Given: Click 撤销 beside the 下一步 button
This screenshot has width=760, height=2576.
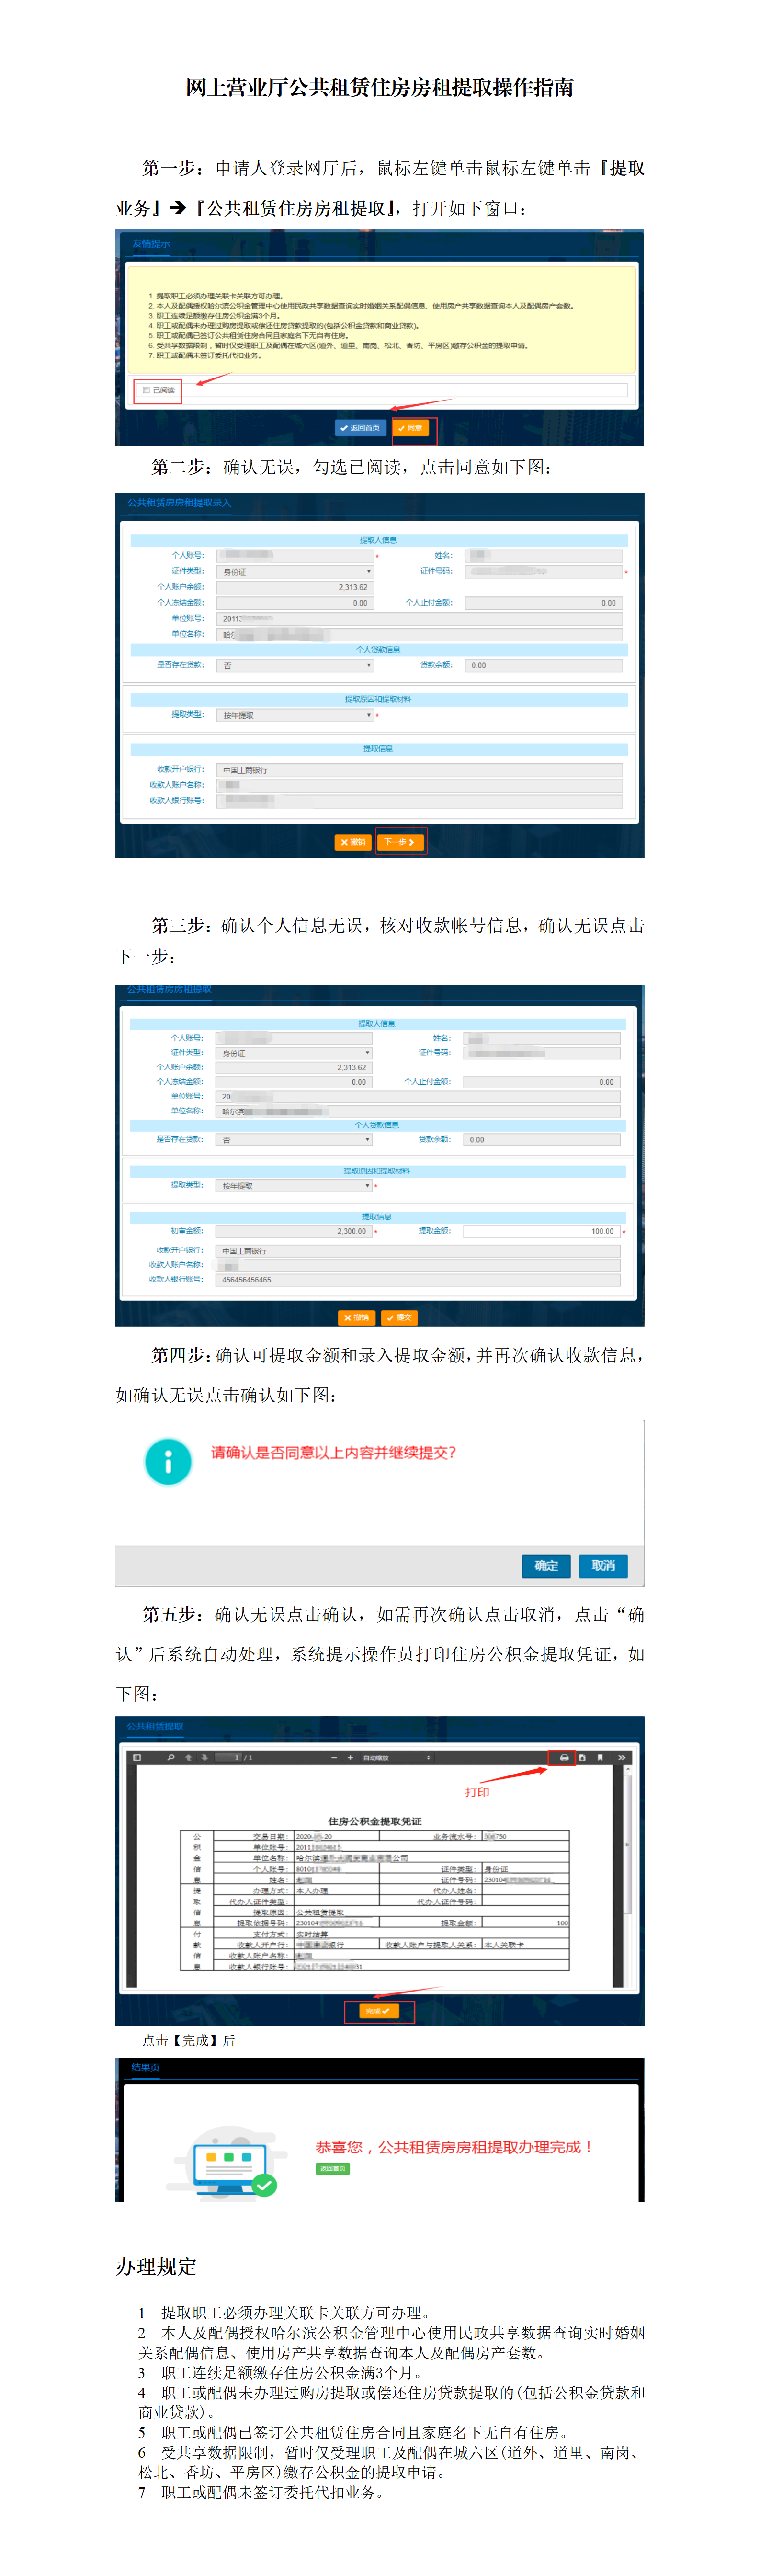Looking at the screenshot, I should point(353,842).
